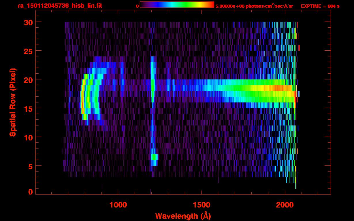The height and width of the screenshot is (221, 354).
Task: Click the EXPTIME = 604 s text
Action: tap(320, 6)
